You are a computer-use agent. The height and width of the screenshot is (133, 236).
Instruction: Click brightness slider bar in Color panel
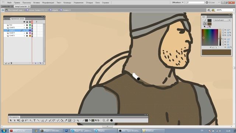220,37
